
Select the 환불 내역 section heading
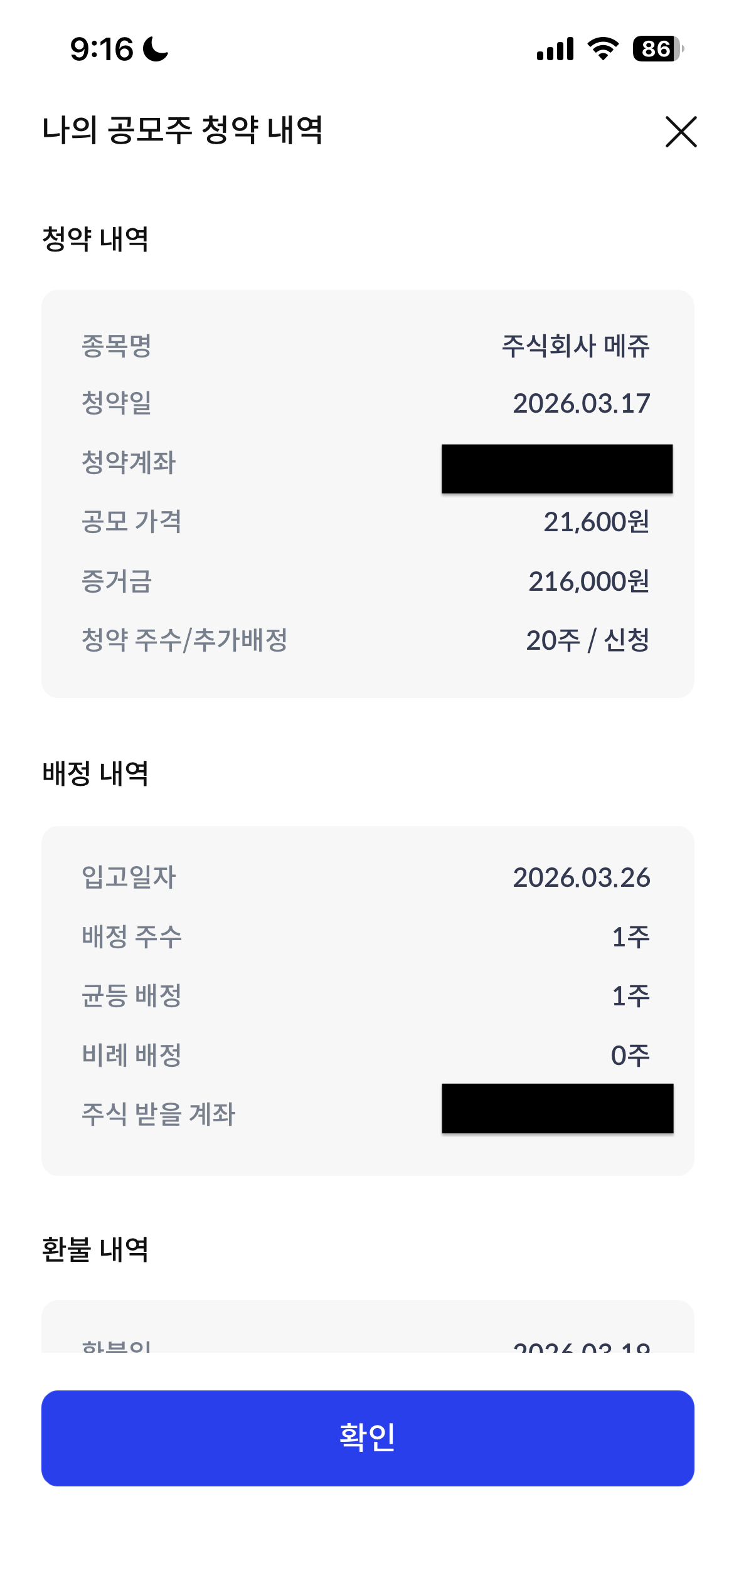pyautogui.click(x=95, y=1249)
